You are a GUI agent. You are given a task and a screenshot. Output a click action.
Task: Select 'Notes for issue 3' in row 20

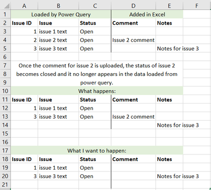(x=178, y=176)
